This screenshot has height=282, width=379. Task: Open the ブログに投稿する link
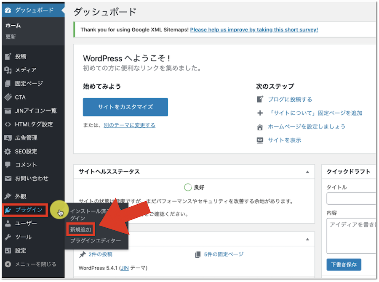point(290,100)
